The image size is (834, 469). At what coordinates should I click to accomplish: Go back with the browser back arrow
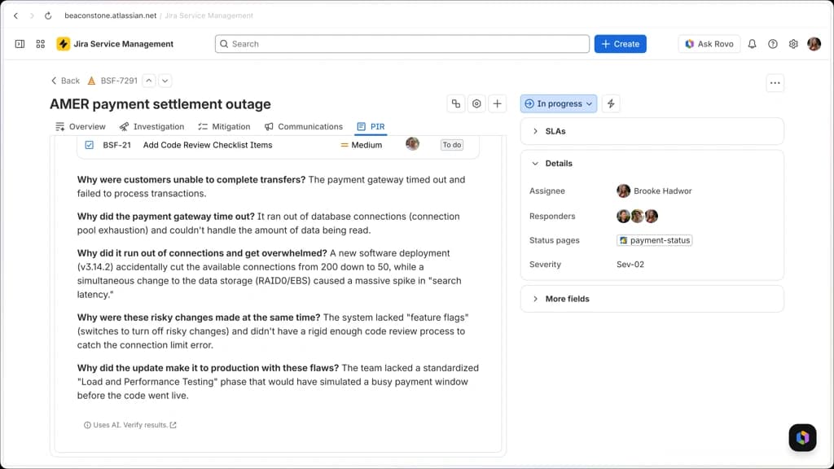coord(16,15)
